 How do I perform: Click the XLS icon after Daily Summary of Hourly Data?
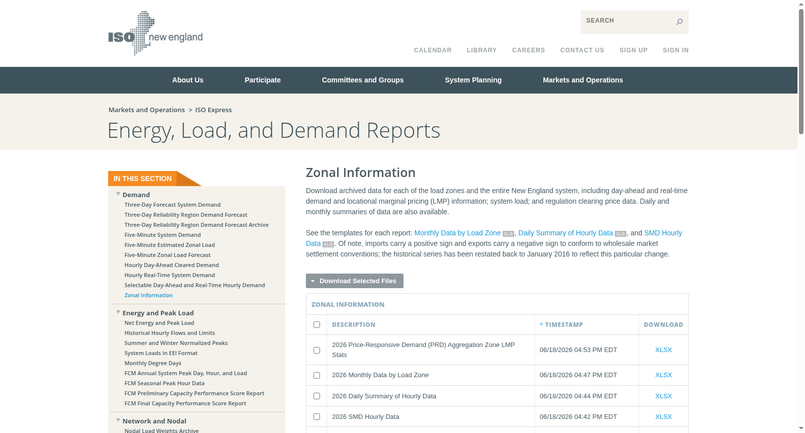point(620,234)
